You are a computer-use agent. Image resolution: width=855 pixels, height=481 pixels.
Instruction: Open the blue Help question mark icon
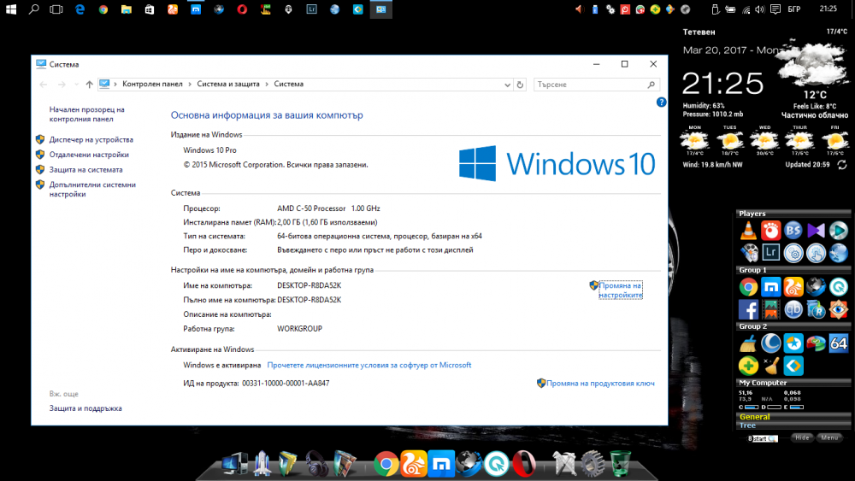(x=661, y=102)
